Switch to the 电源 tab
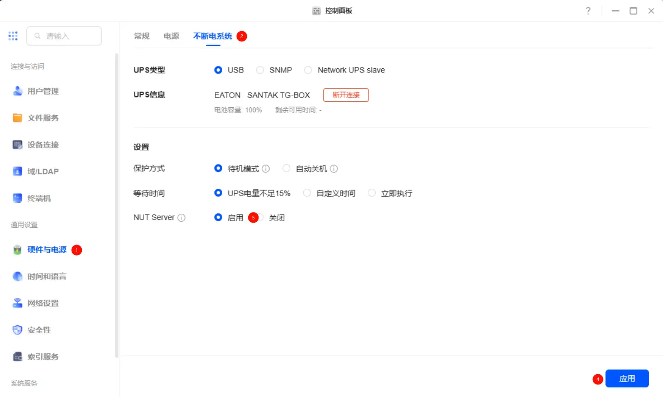Screen dimensions: 663x397 click(x=171, y=36)
